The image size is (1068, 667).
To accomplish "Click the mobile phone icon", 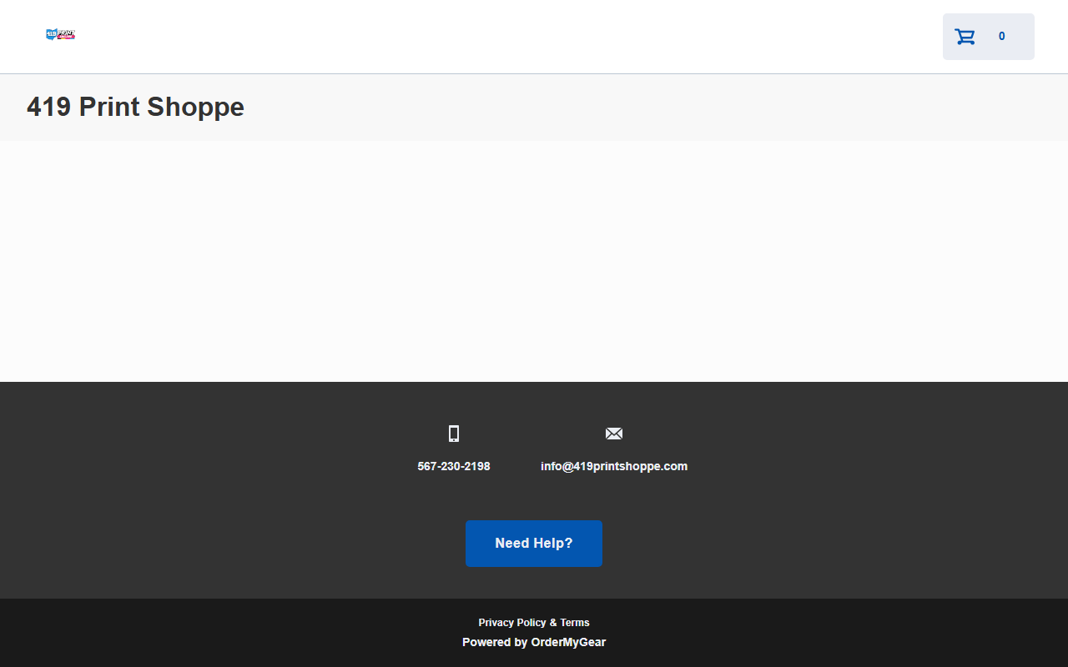I will (454, 434).
